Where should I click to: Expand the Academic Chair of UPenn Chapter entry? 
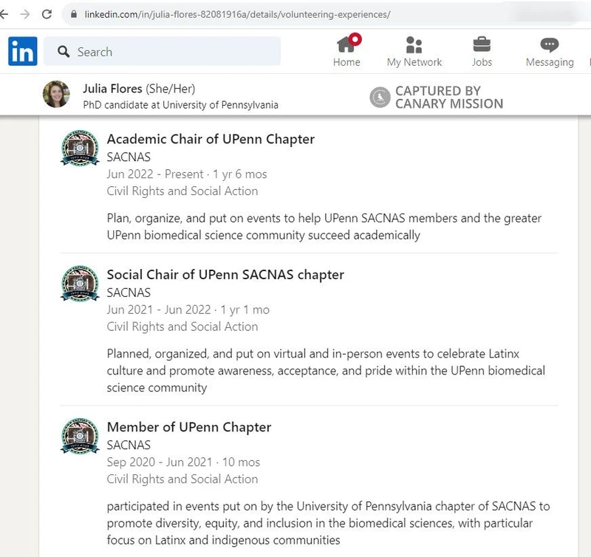pyautogui.click(x=211, y=139)
